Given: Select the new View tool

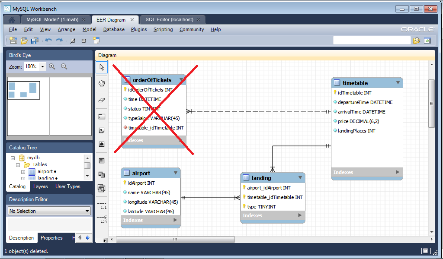Looking at the screenshot, I should (102, 174).
